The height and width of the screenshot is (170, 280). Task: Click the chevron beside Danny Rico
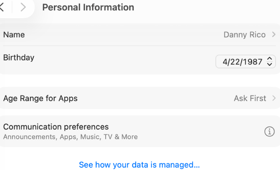pyautogui.click(x=273, y=34)
